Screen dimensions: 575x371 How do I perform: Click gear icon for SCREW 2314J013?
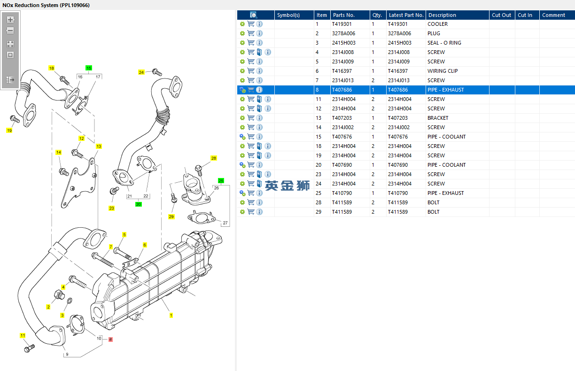point(242,80)
